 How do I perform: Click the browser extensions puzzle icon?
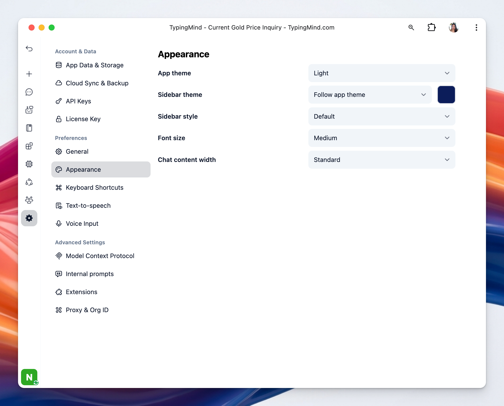click(x=431, y=27)
